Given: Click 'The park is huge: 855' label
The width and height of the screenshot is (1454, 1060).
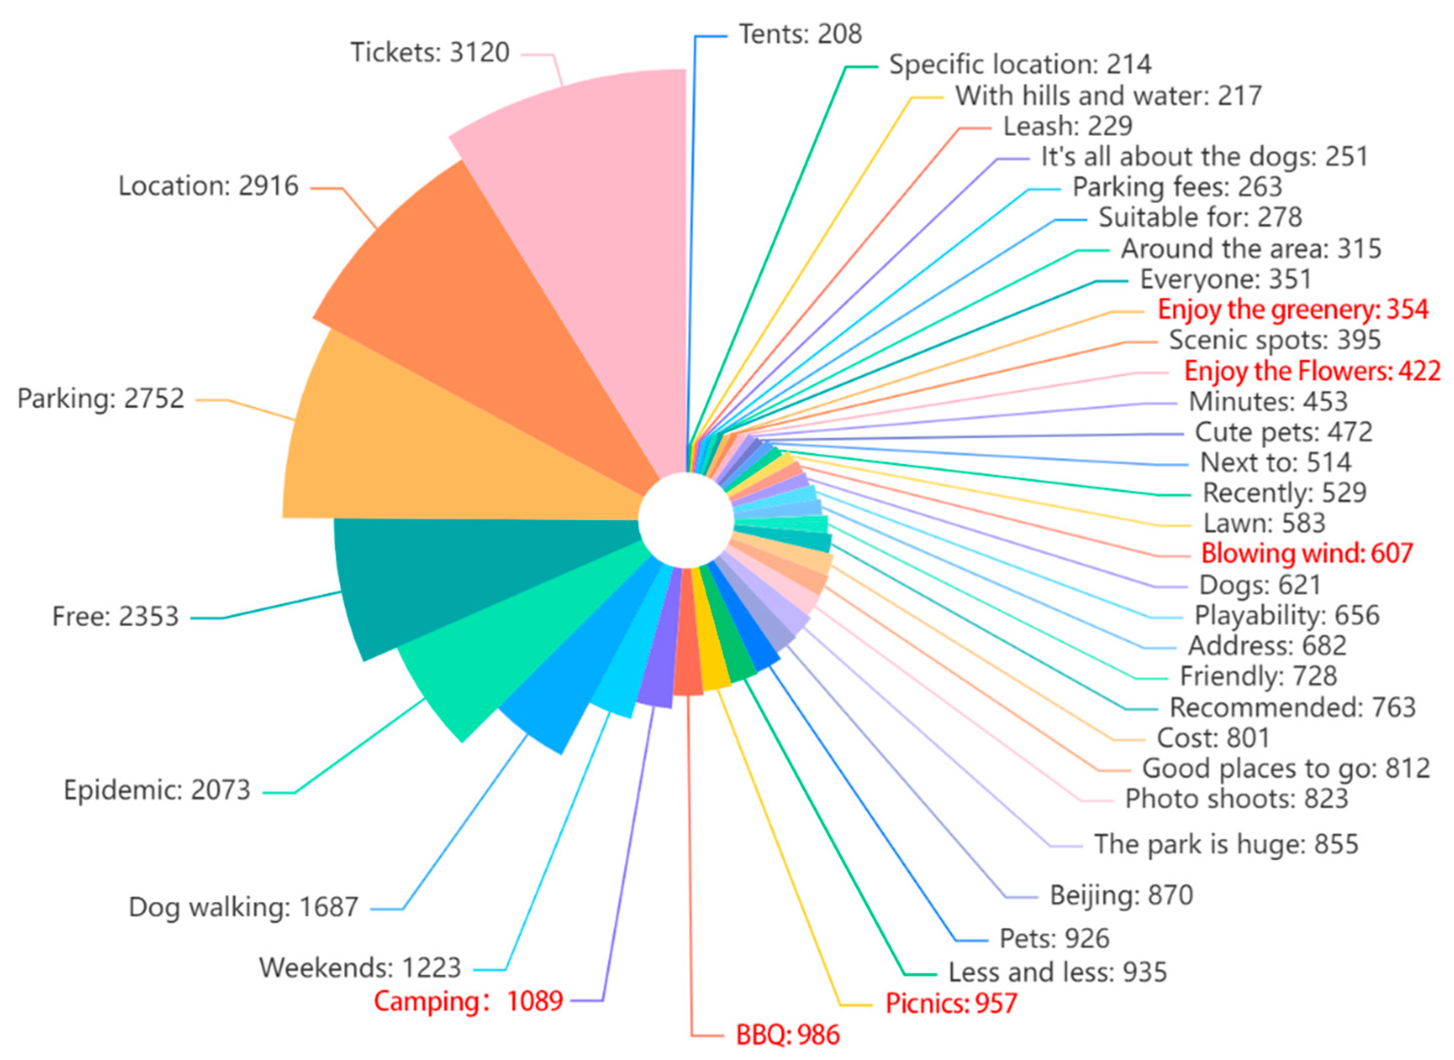Looking at the screenshot, I should tap(1226, 844).
